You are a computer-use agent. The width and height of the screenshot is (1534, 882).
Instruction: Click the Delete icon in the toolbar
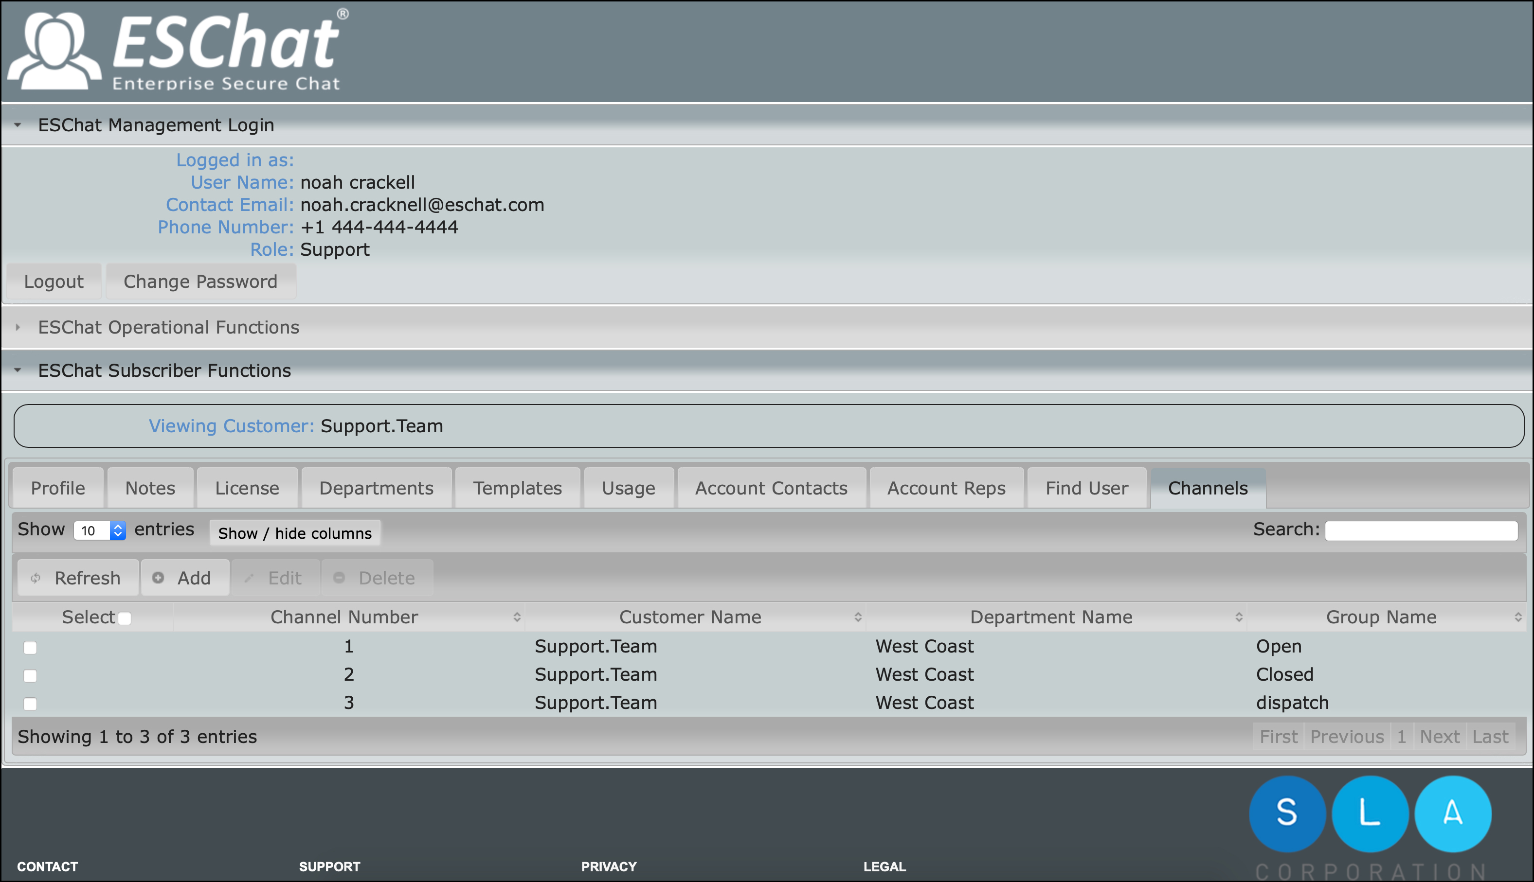[340, 577]
